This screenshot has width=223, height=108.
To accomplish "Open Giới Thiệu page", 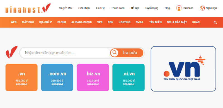I will click(84, 8).
